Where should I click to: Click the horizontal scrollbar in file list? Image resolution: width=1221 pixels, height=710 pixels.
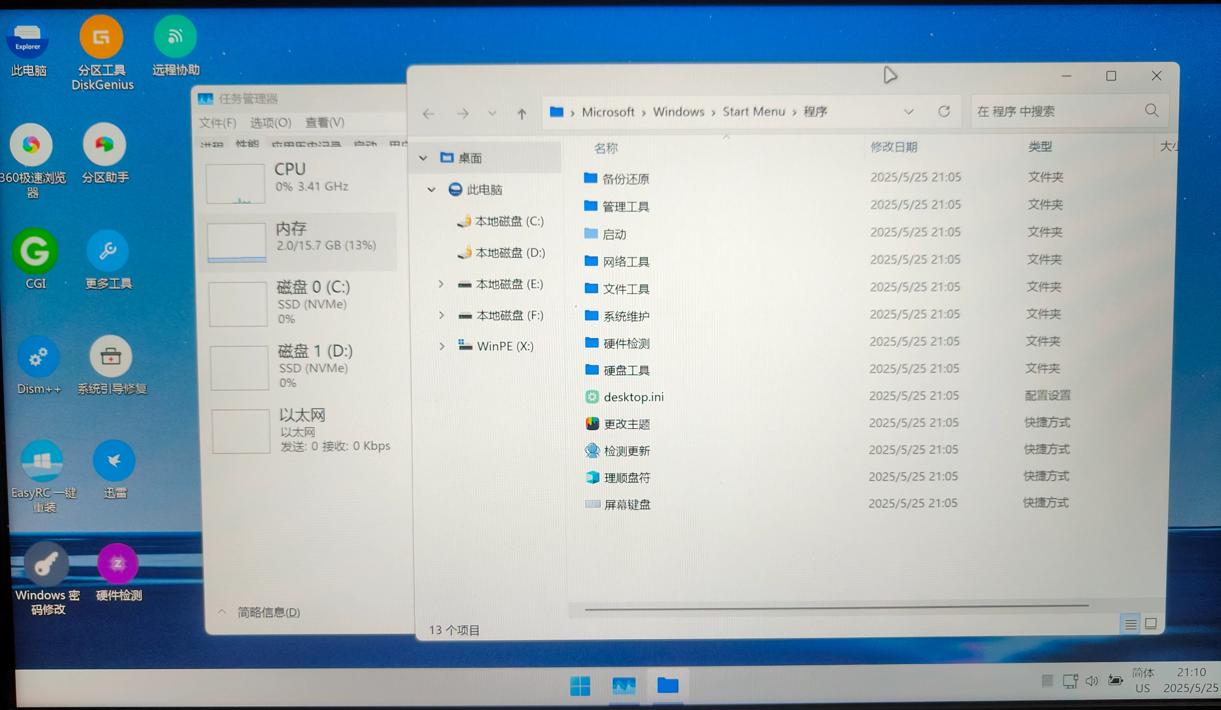point(836,607)
